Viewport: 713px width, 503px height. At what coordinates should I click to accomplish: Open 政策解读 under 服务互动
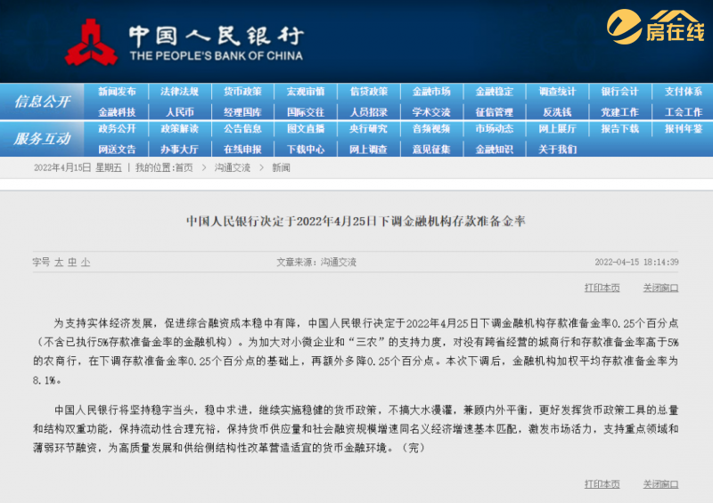[179, 128]
